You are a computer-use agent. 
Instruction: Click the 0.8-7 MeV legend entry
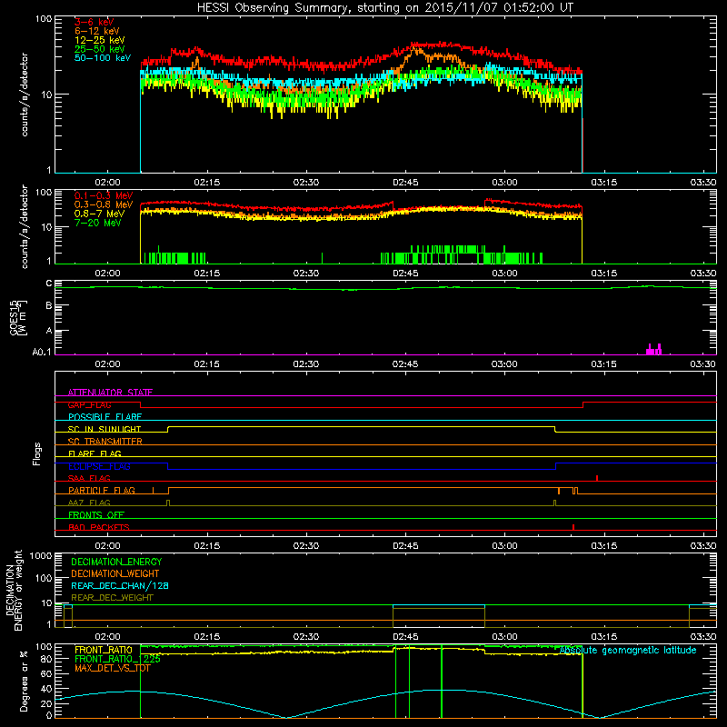[99, 214]
